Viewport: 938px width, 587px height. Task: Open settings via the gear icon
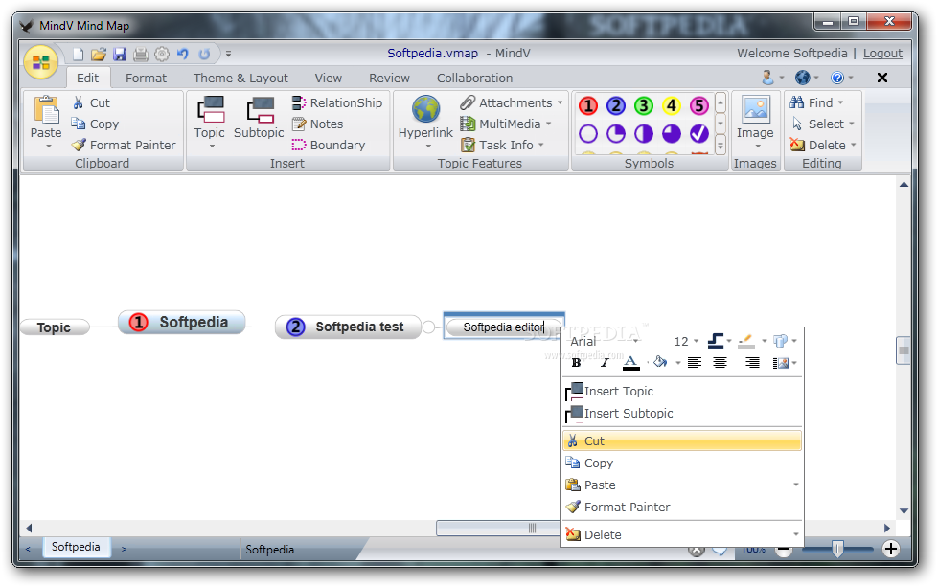coord(162,55)
